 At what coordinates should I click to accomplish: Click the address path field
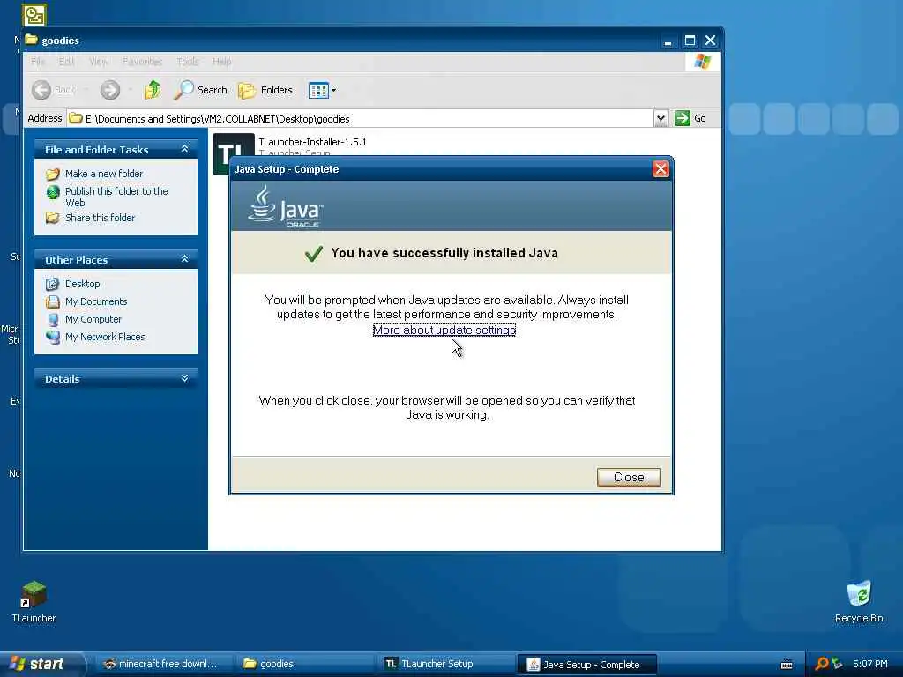coord(361,118)
